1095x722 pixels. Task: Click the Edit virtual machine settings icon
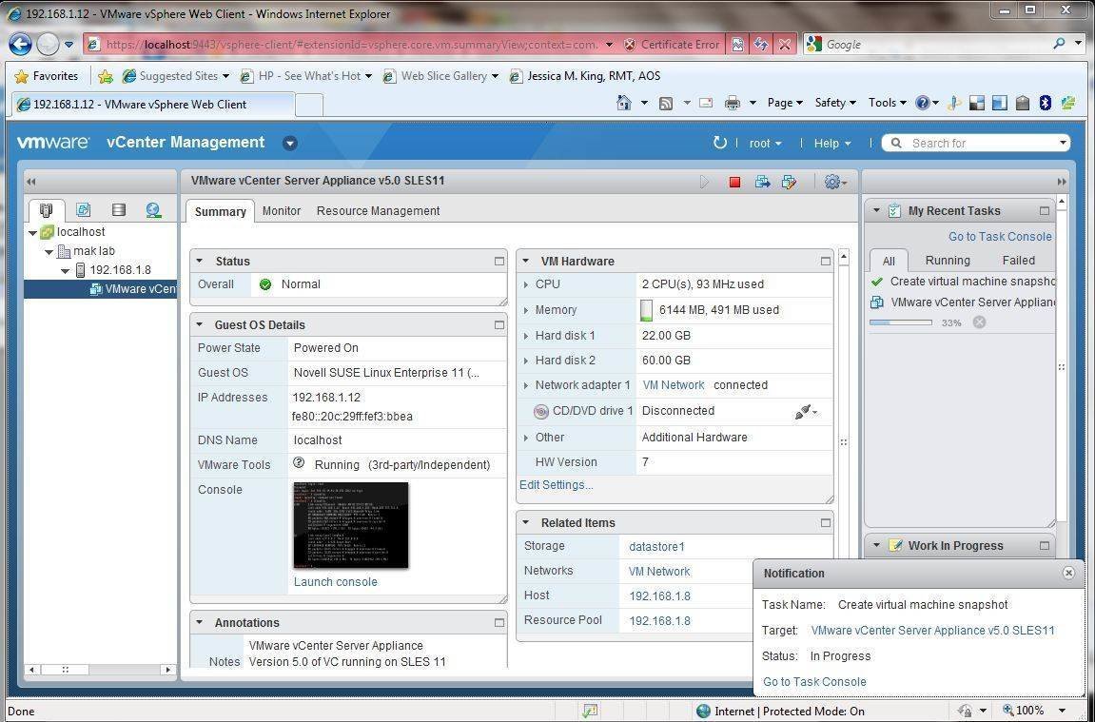[789, 182]
